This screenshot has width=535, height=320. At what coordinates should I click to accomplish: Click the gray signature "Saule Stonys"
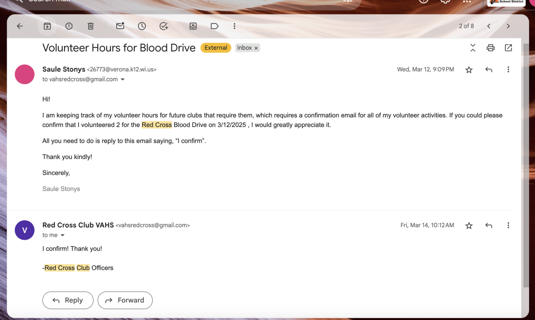click(x=61, y=189)
